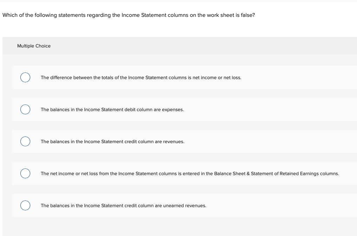This screenshot has width=357, height=236.
Task: Pick radio for Balance Sheet & Retained Earnings option
Action: click(x=25, y=173)
